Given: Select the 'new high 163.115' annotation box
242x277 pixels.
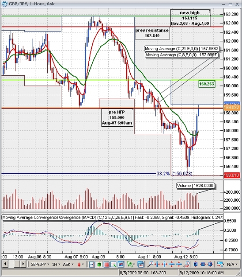Looking at the screenshot, I should 190,18.
